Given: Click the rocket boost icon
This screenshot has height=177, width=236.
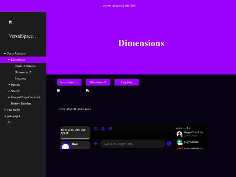Looking at the screenshot, I should pyautogui.click(x=67, y=133).
